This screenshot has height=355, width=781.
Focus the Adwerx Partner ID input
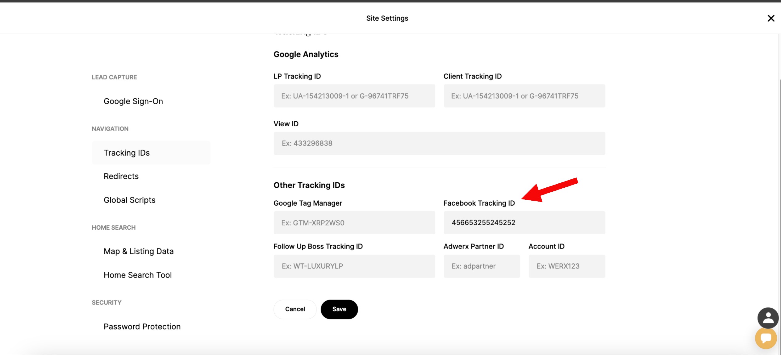[x=482, y=266]
